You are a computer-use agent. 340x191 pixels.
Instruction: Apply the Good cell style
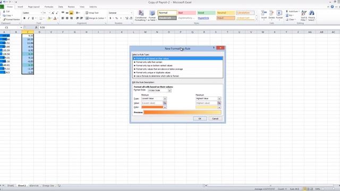click(206, 13)
